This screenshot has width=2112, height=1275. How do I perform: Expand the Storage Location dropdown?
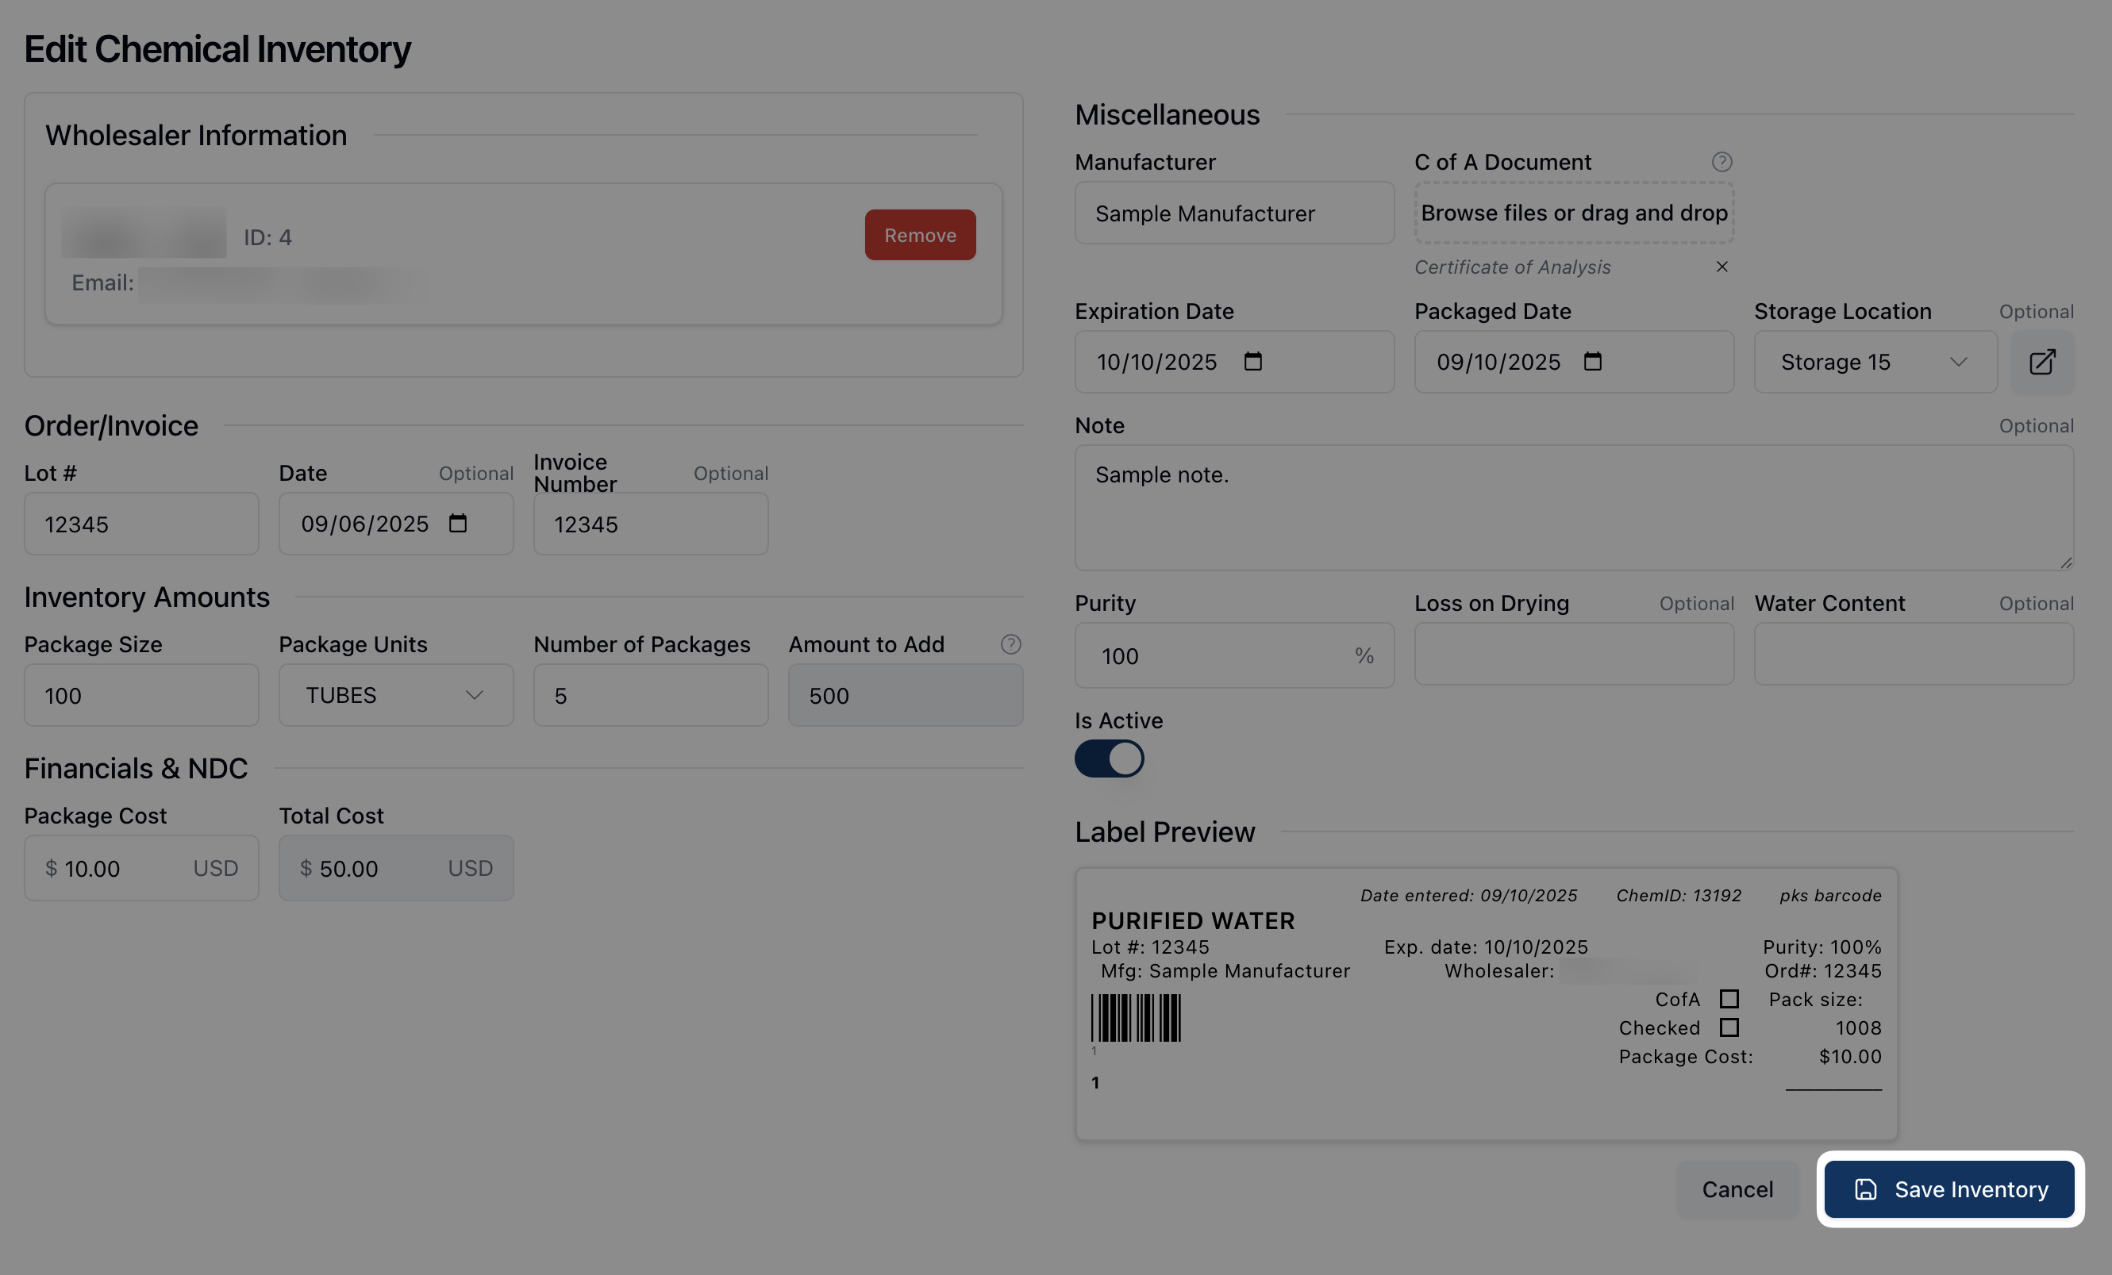[1875, 362]
